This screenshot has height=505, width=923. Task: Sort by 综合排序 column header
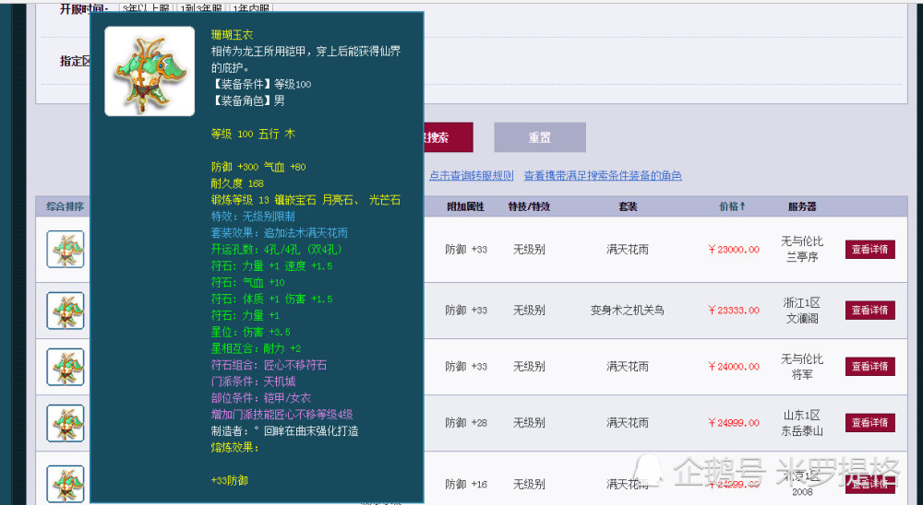pyautogui.click(x=65, y=206)
